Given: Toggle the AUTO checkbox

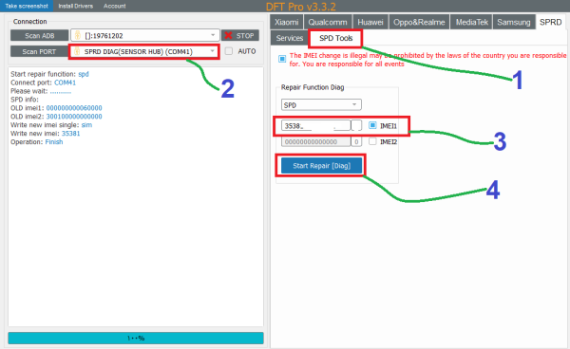Looking at the screenshot, I should coord(229,51).
